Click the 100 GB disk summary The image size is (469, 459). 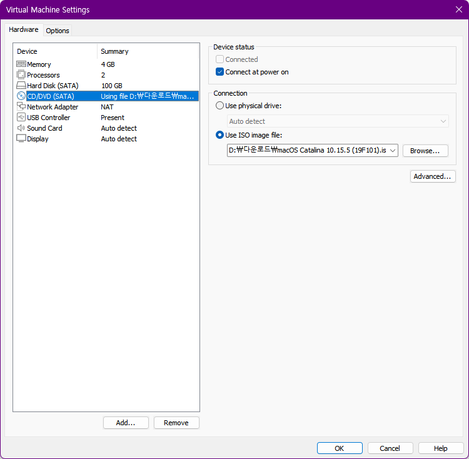[111, 86]
